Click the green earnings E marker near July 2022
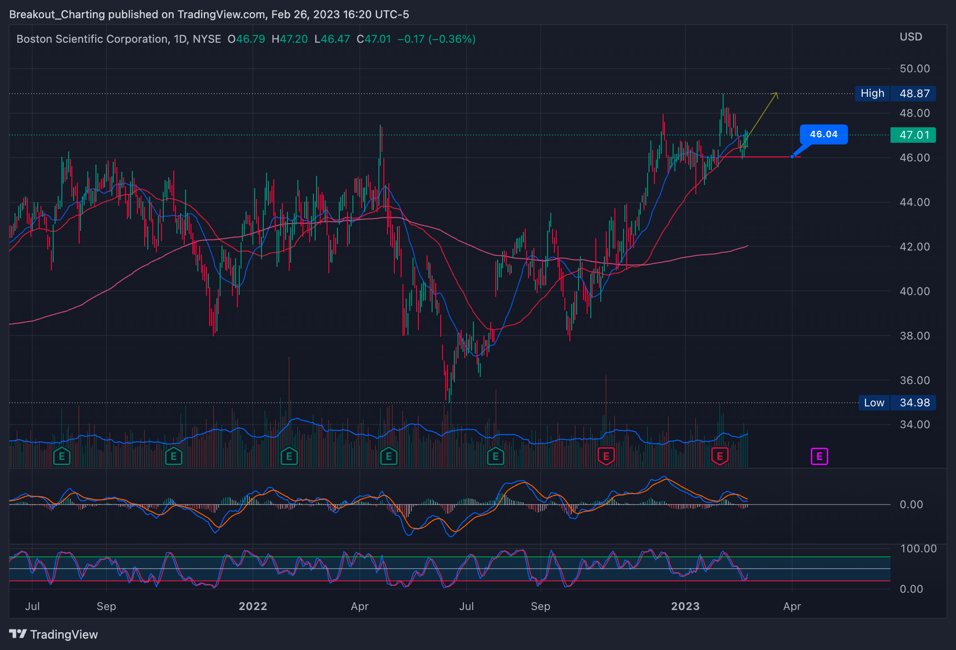Viewport: 956px width, 650px height. tap(496, 456)
